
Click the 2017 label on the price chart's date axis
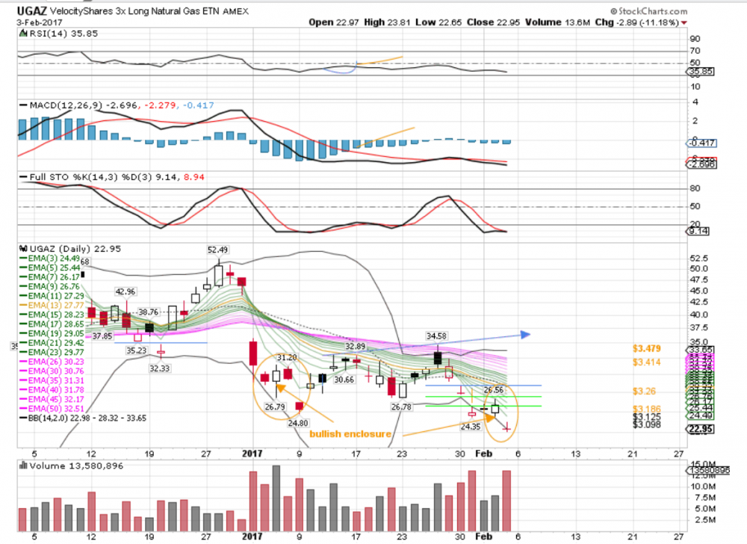252,454
